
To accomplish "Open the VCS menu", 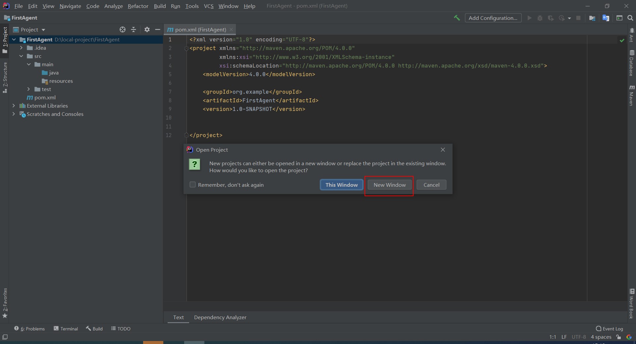I will click(x=209, y=6).
